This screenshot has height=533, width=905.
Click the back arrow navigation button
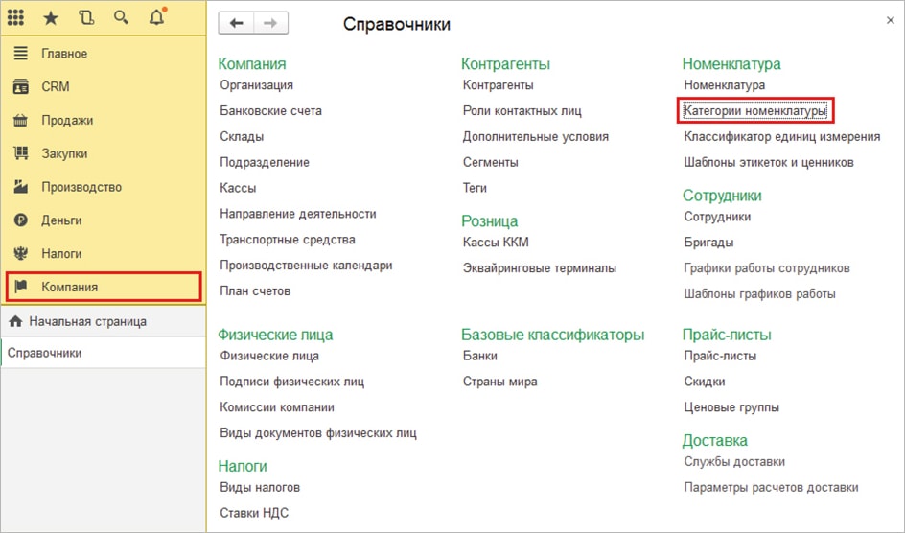[x=237, y=24]
